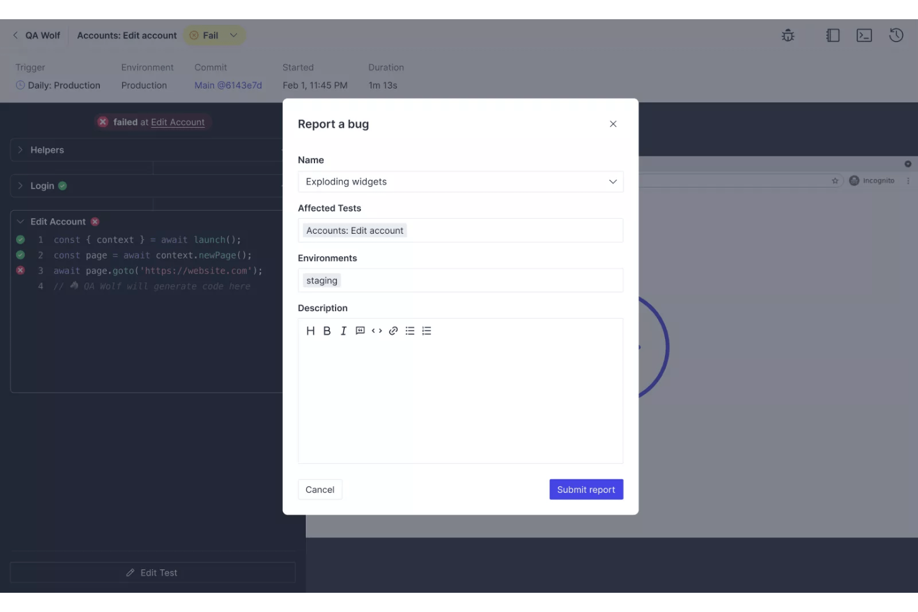Toggle the side panel icon at top right
Image resolution: width=918 pixels, height=612 pixels.
[x=832, y=35]
